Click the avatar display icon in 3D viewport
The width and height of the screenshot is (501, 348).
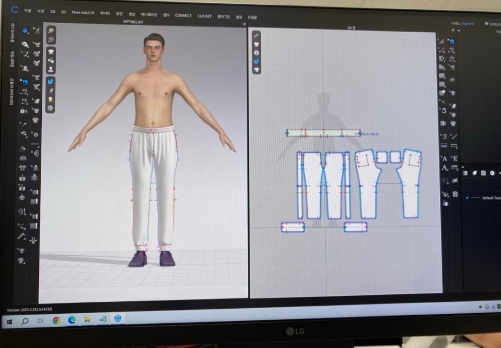tap(51, 69)
